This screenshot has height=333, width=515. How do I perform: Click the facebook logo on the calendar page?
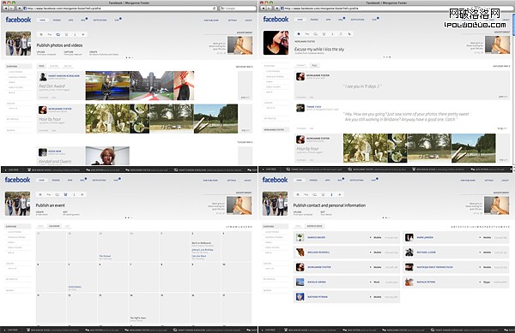point(17,180)
